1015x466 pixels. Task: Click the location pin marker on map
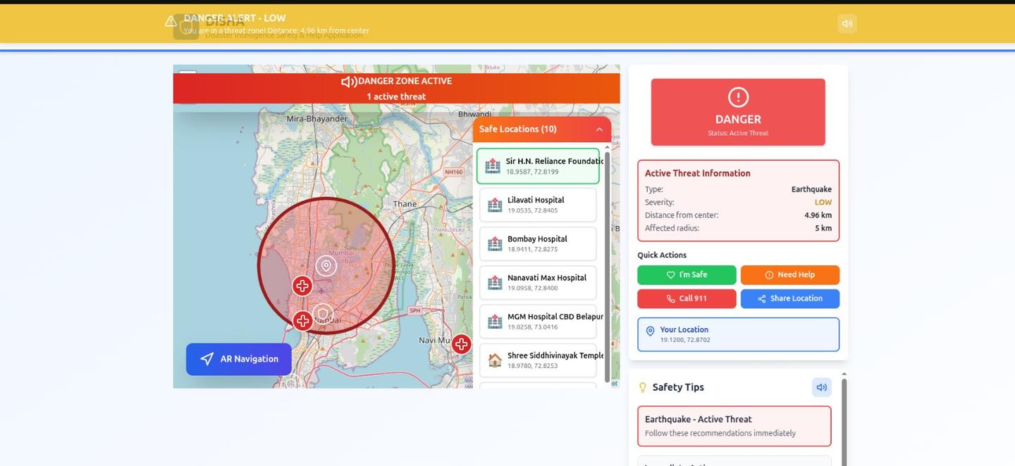click(x=326, y=265)
